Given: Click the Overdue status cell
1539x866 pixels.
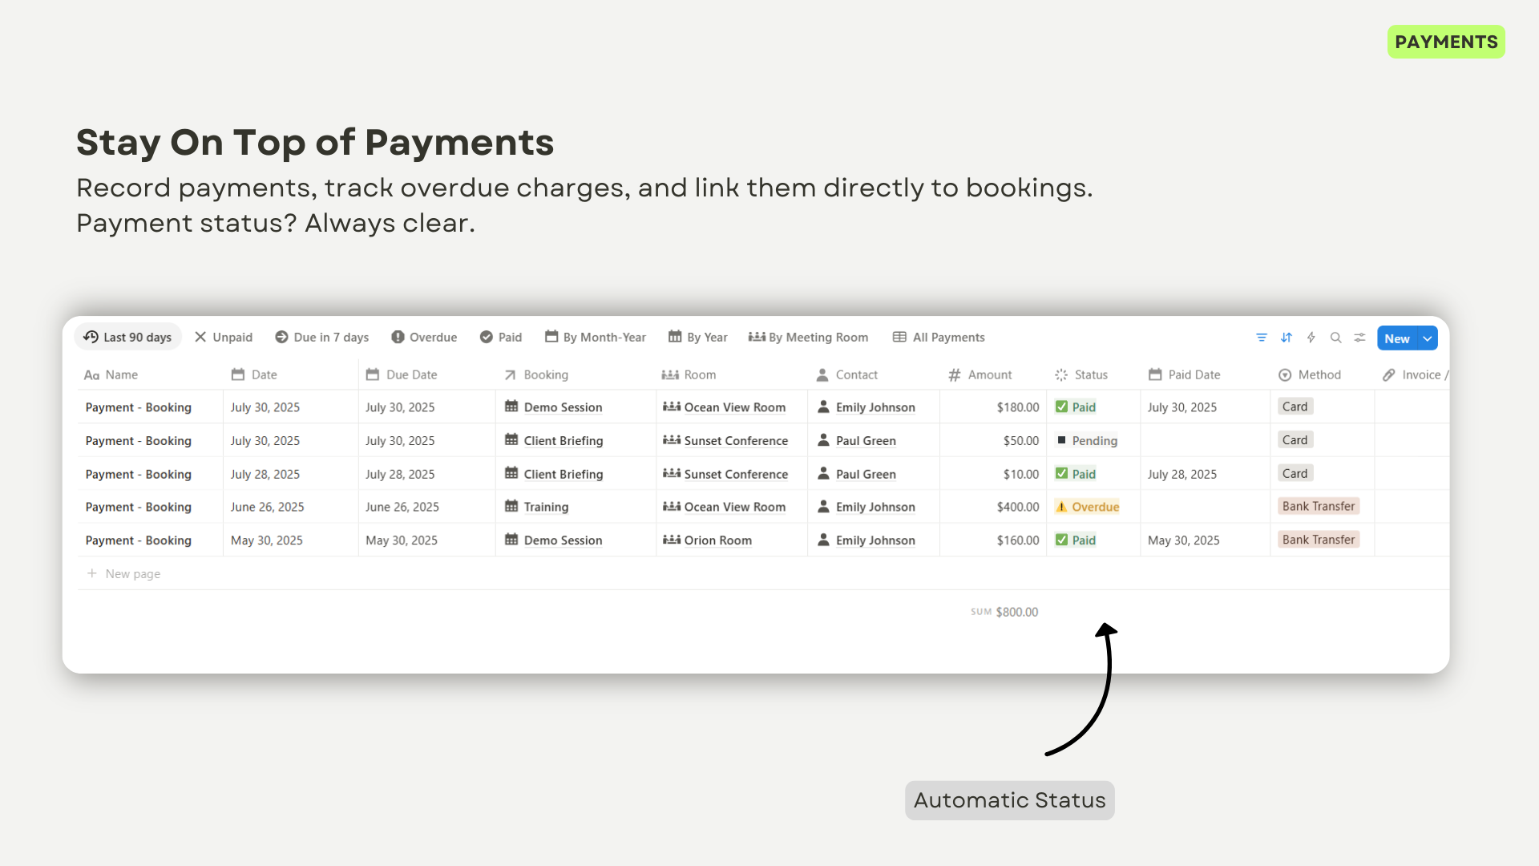Looking at the screenshot, I should [1088, 507].
